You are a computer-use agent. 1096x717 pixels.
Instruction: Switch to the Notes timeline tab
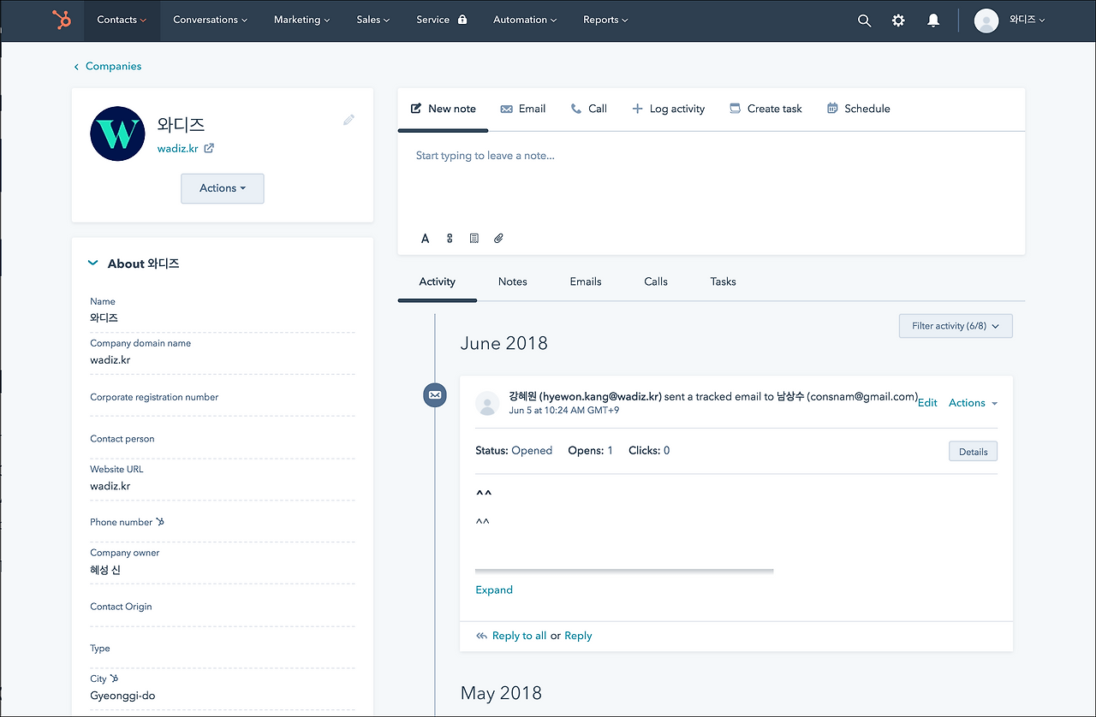pos(513,281)
